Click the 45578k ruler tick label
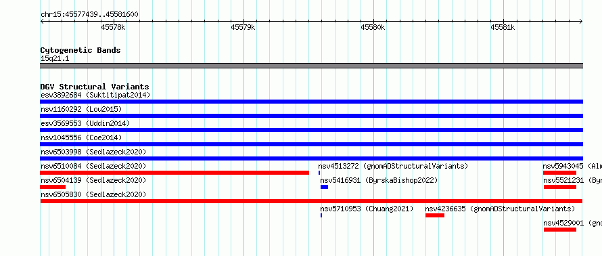 (113, 27)
